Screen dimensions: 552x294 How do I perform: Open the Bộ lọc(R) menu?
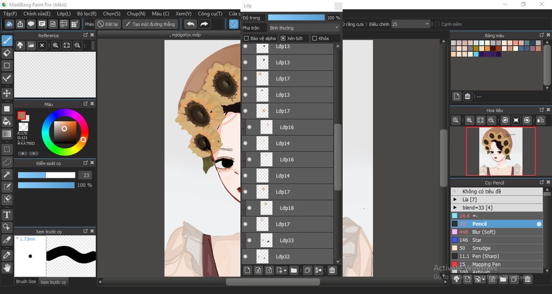tap(87, 13)
